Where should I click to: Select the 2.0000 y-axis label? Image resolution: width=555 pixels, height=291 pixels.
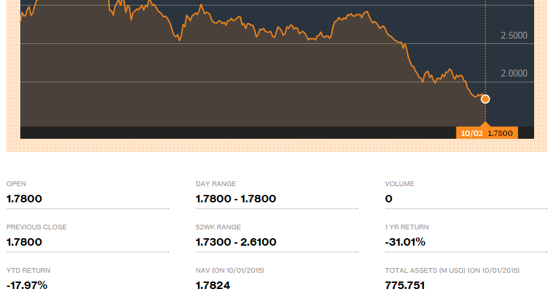click(x=514, y=73)
